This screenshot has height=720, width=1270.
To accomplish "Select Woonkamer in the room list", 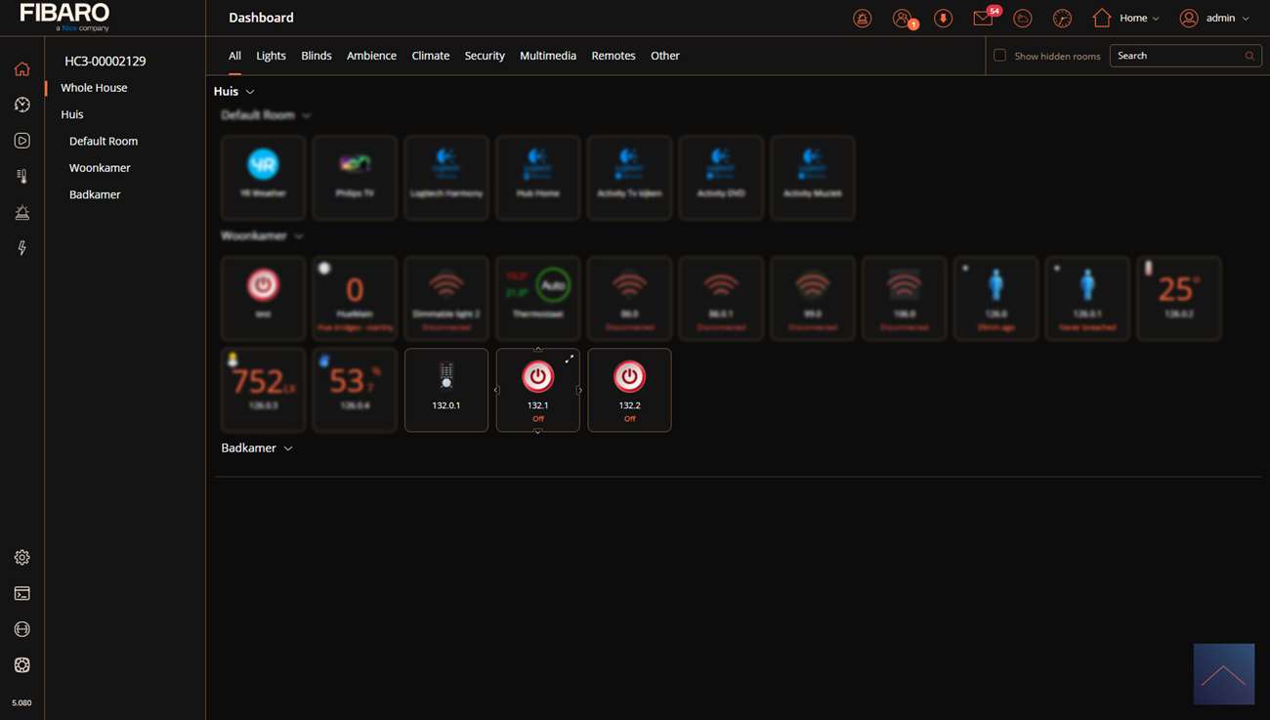I will point(100,168).
